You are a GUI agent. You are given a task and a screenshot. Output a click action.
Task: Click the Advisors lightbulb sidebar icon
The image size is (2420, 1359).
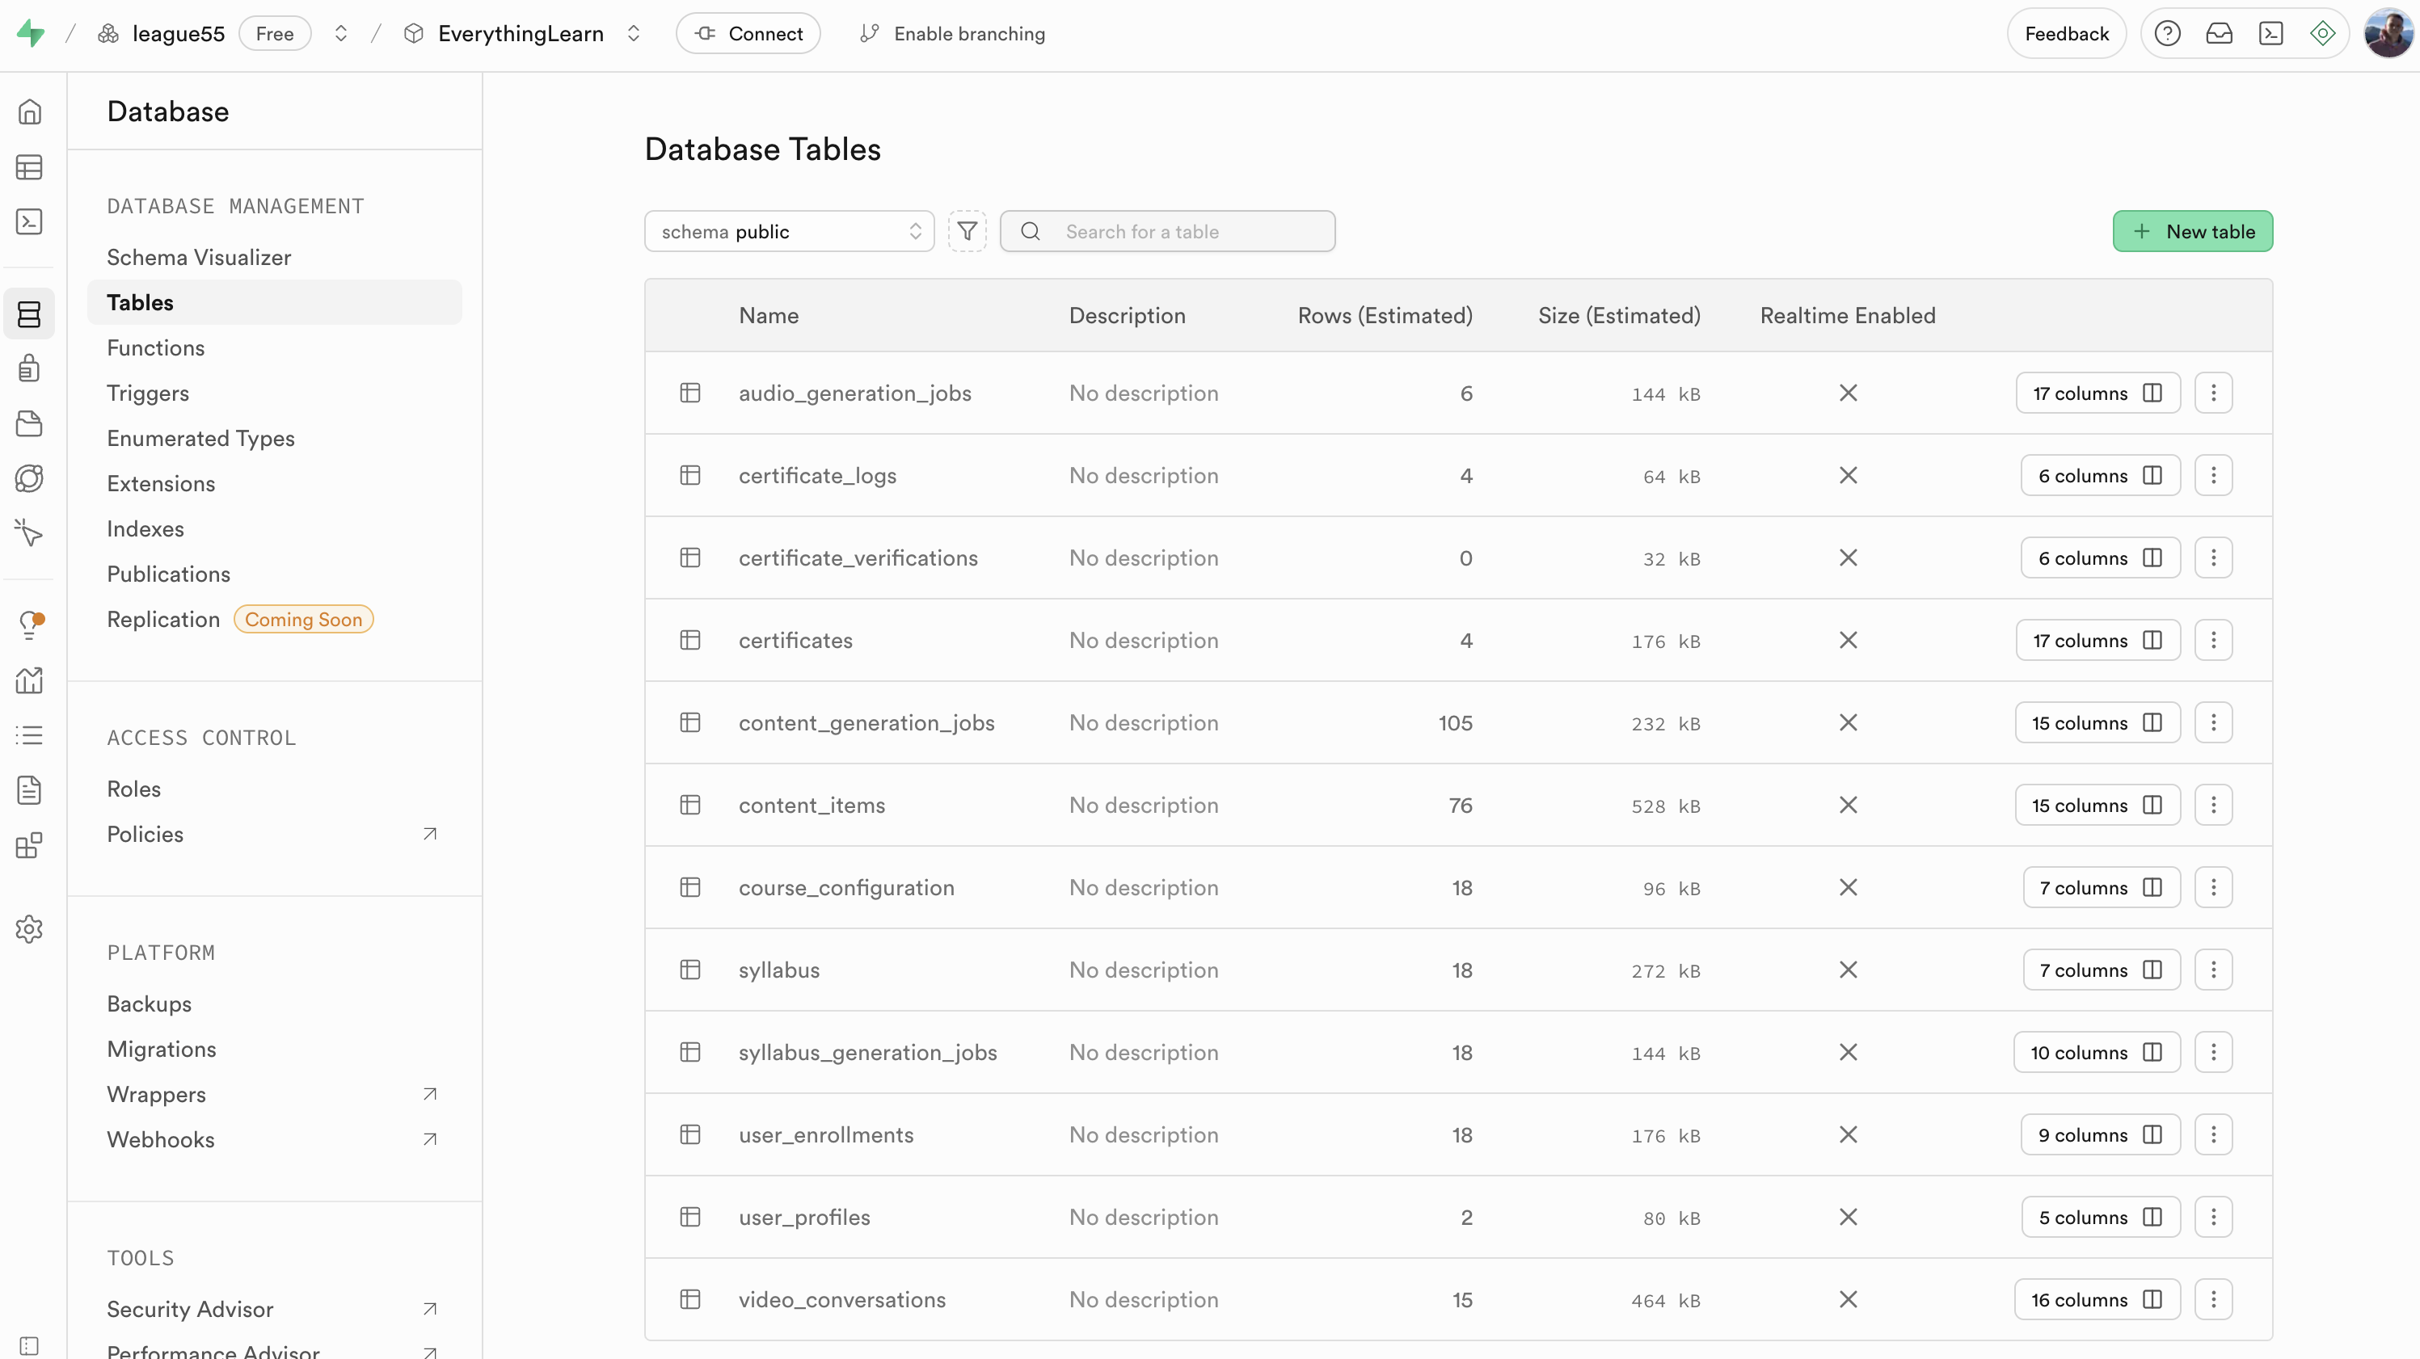(x=29, y=624)
